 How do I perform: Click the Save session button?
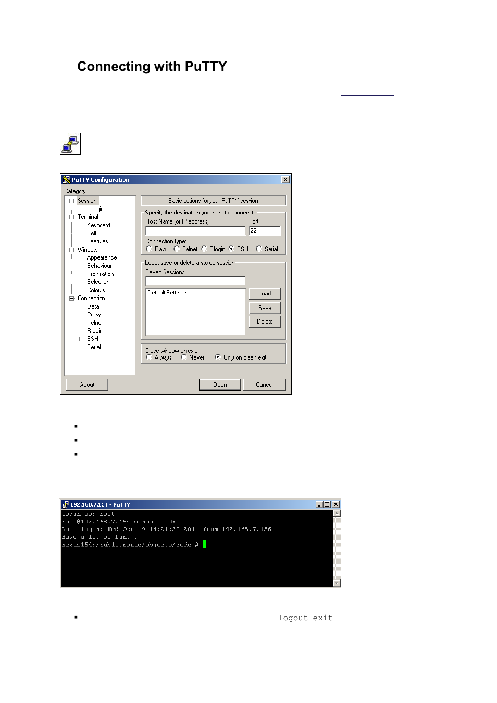265,308
